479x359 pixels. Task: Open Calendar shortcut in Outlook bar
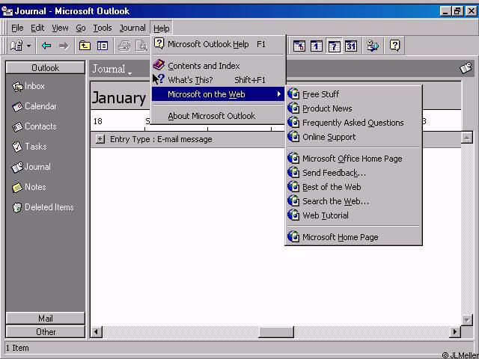[x=34, y=106]
